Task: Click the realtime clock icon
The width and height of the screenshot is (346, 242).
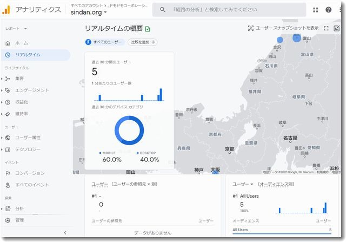Action: click(8, 55)
